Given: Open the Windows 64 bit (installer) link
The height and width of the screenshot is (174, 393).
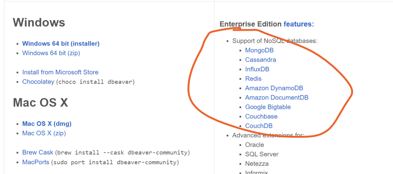Looking at the screenshot, I should pos(61,44).
